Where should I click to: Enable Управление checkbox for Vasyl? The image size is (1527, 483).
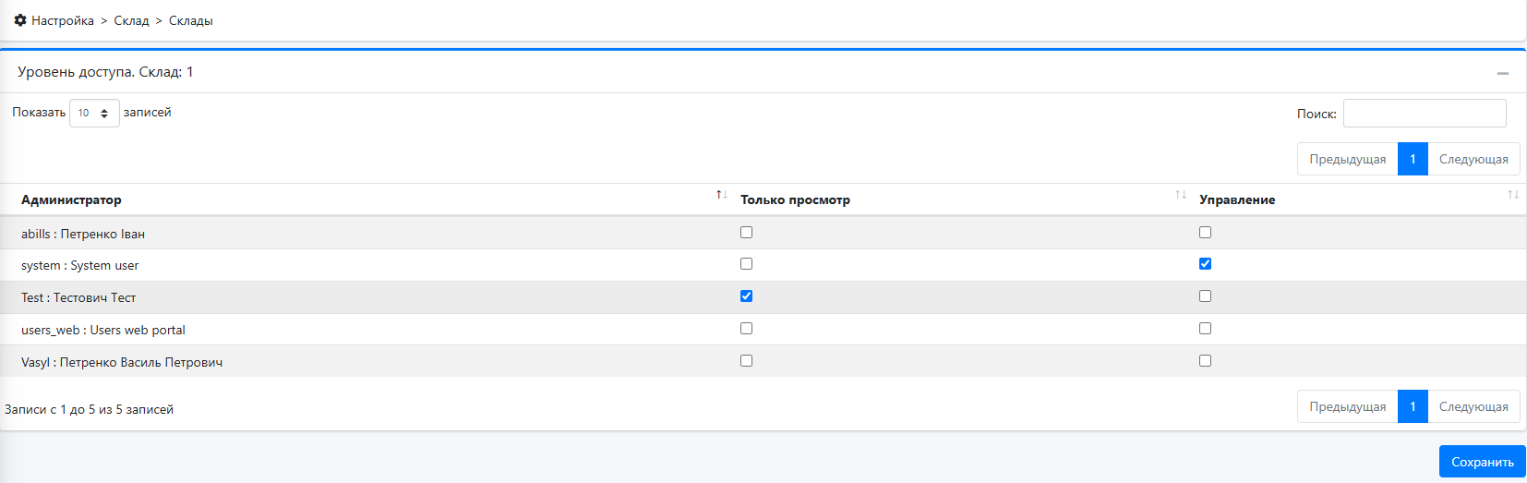coord(1205,361)
